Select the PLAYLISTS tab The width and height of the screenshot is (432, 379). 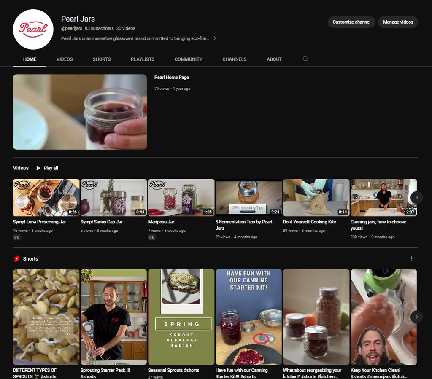point(143,59)
